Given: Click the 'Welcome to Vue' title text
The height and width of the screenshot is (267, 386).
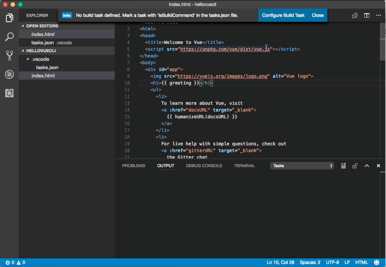Looking at the screenshot, I should click(x=183, y=42).
